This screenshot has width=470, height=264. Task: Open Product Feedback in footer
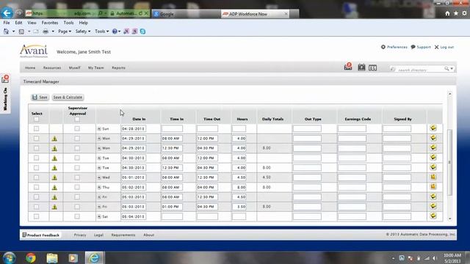pos(41,235)
